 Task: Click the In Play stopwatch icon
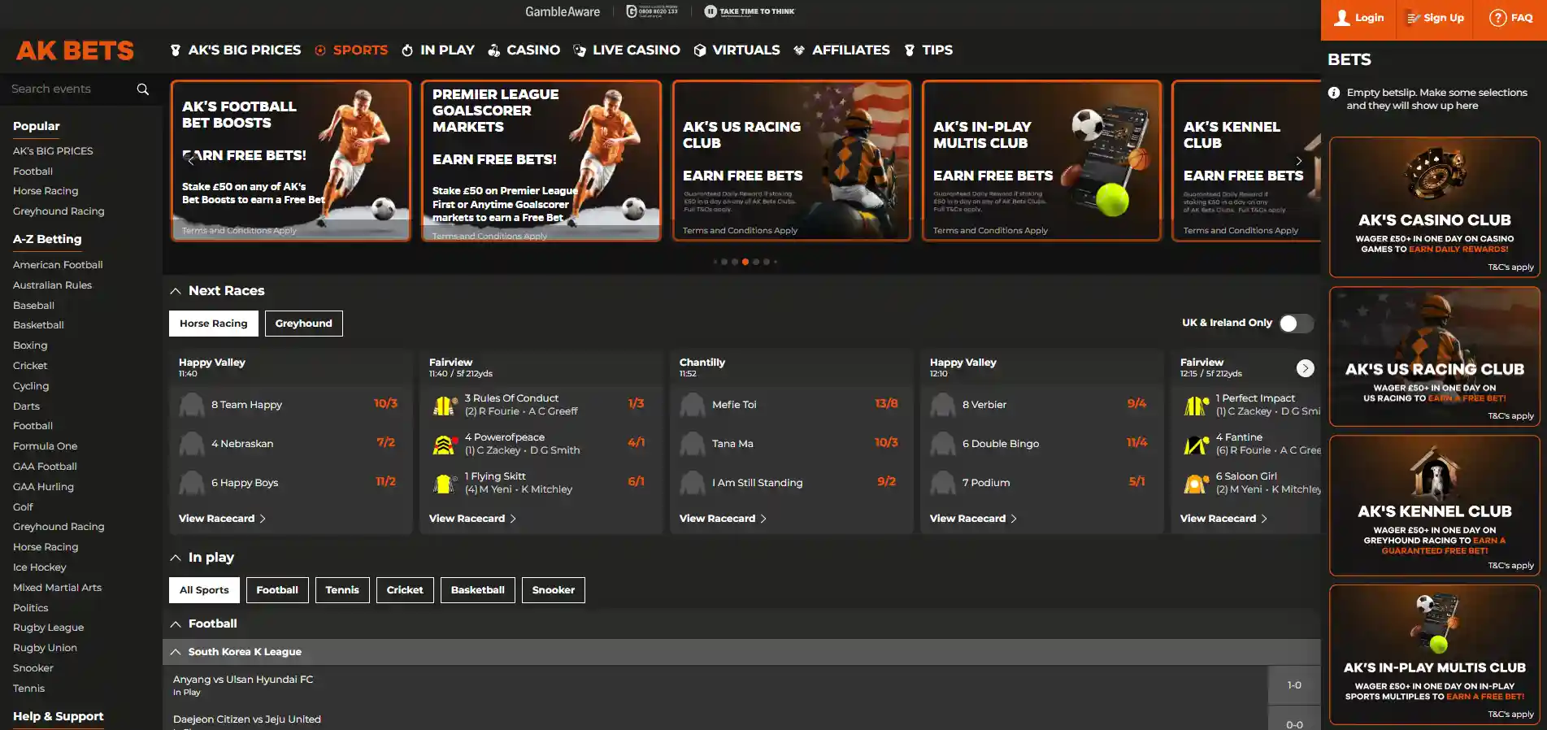407,50
